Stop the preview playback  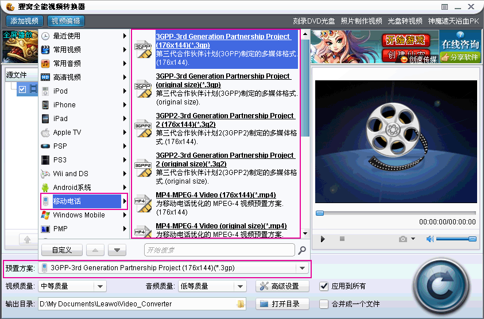[x=342, y=239]
